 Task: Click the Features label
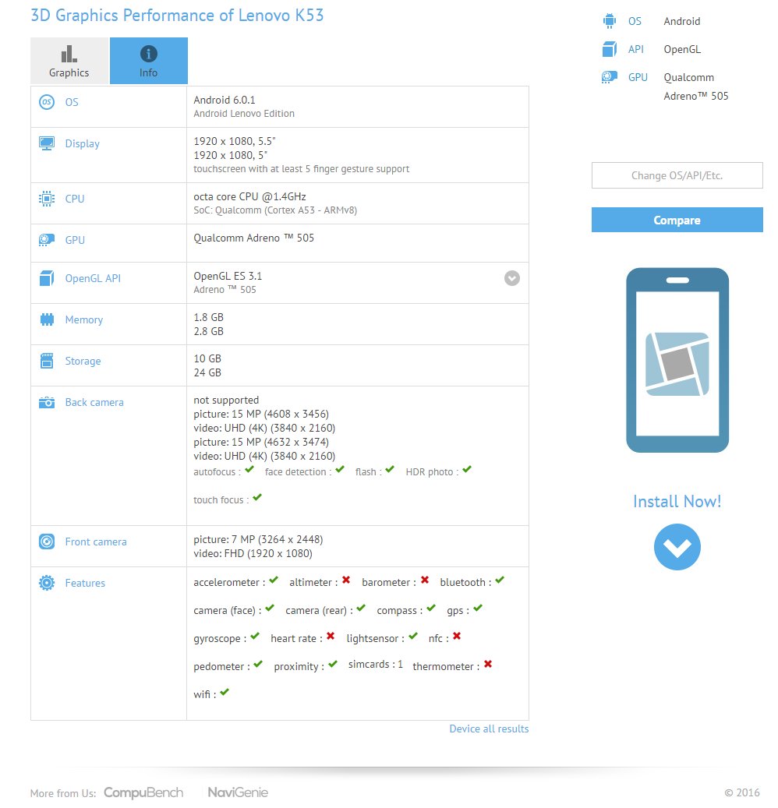[x=85, y=584]
